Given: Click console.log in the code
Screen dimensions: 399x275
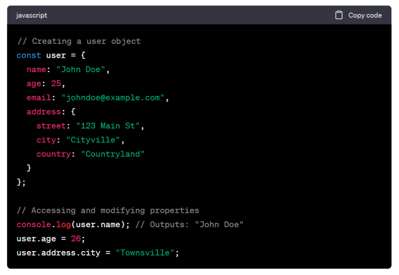Looking at the screenshot, I should 43,225.
